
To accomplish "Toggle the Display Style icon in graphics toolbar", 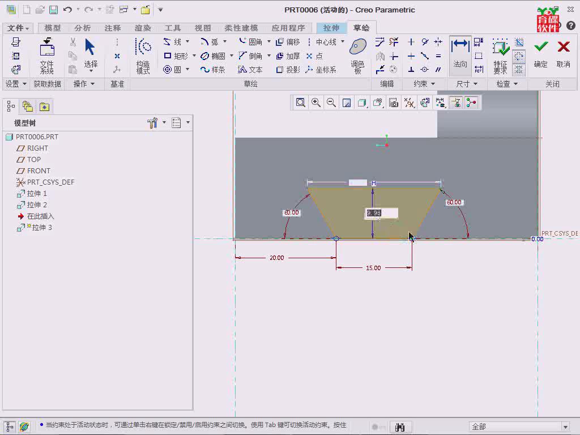I will pyautogui.click(x=362, y=103).
